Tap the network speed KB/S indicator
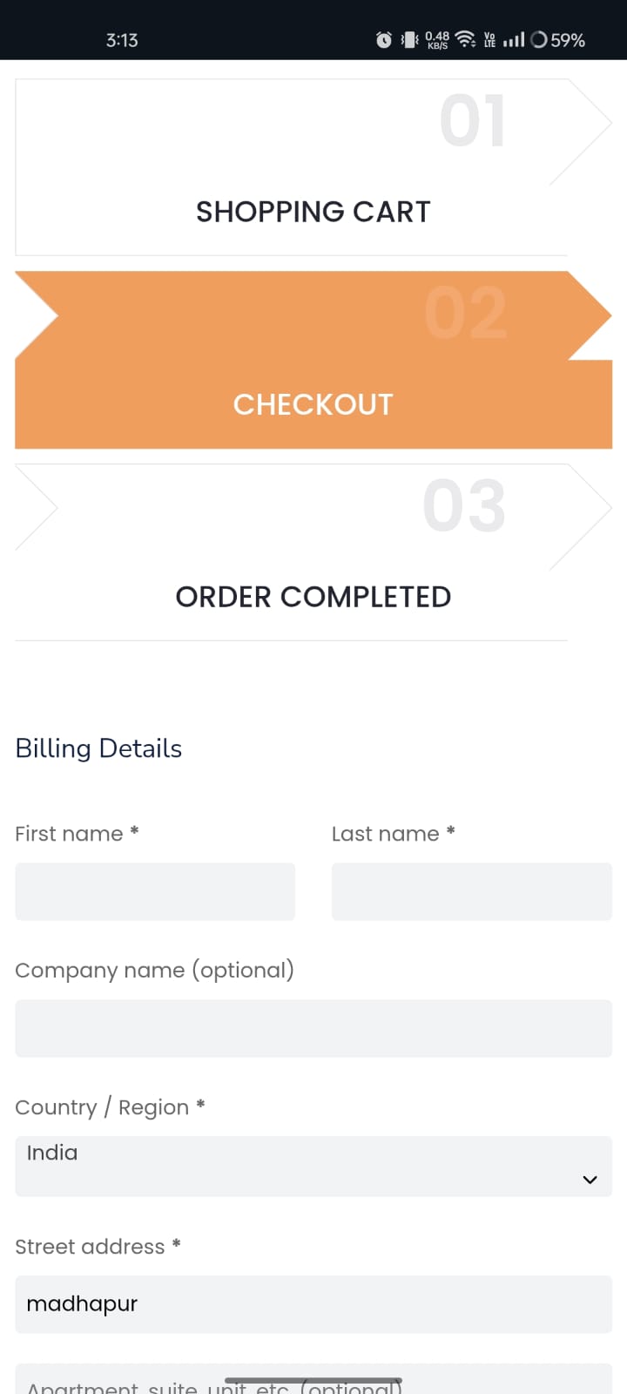Viewport: 627px width, 1394px height. 437,40
